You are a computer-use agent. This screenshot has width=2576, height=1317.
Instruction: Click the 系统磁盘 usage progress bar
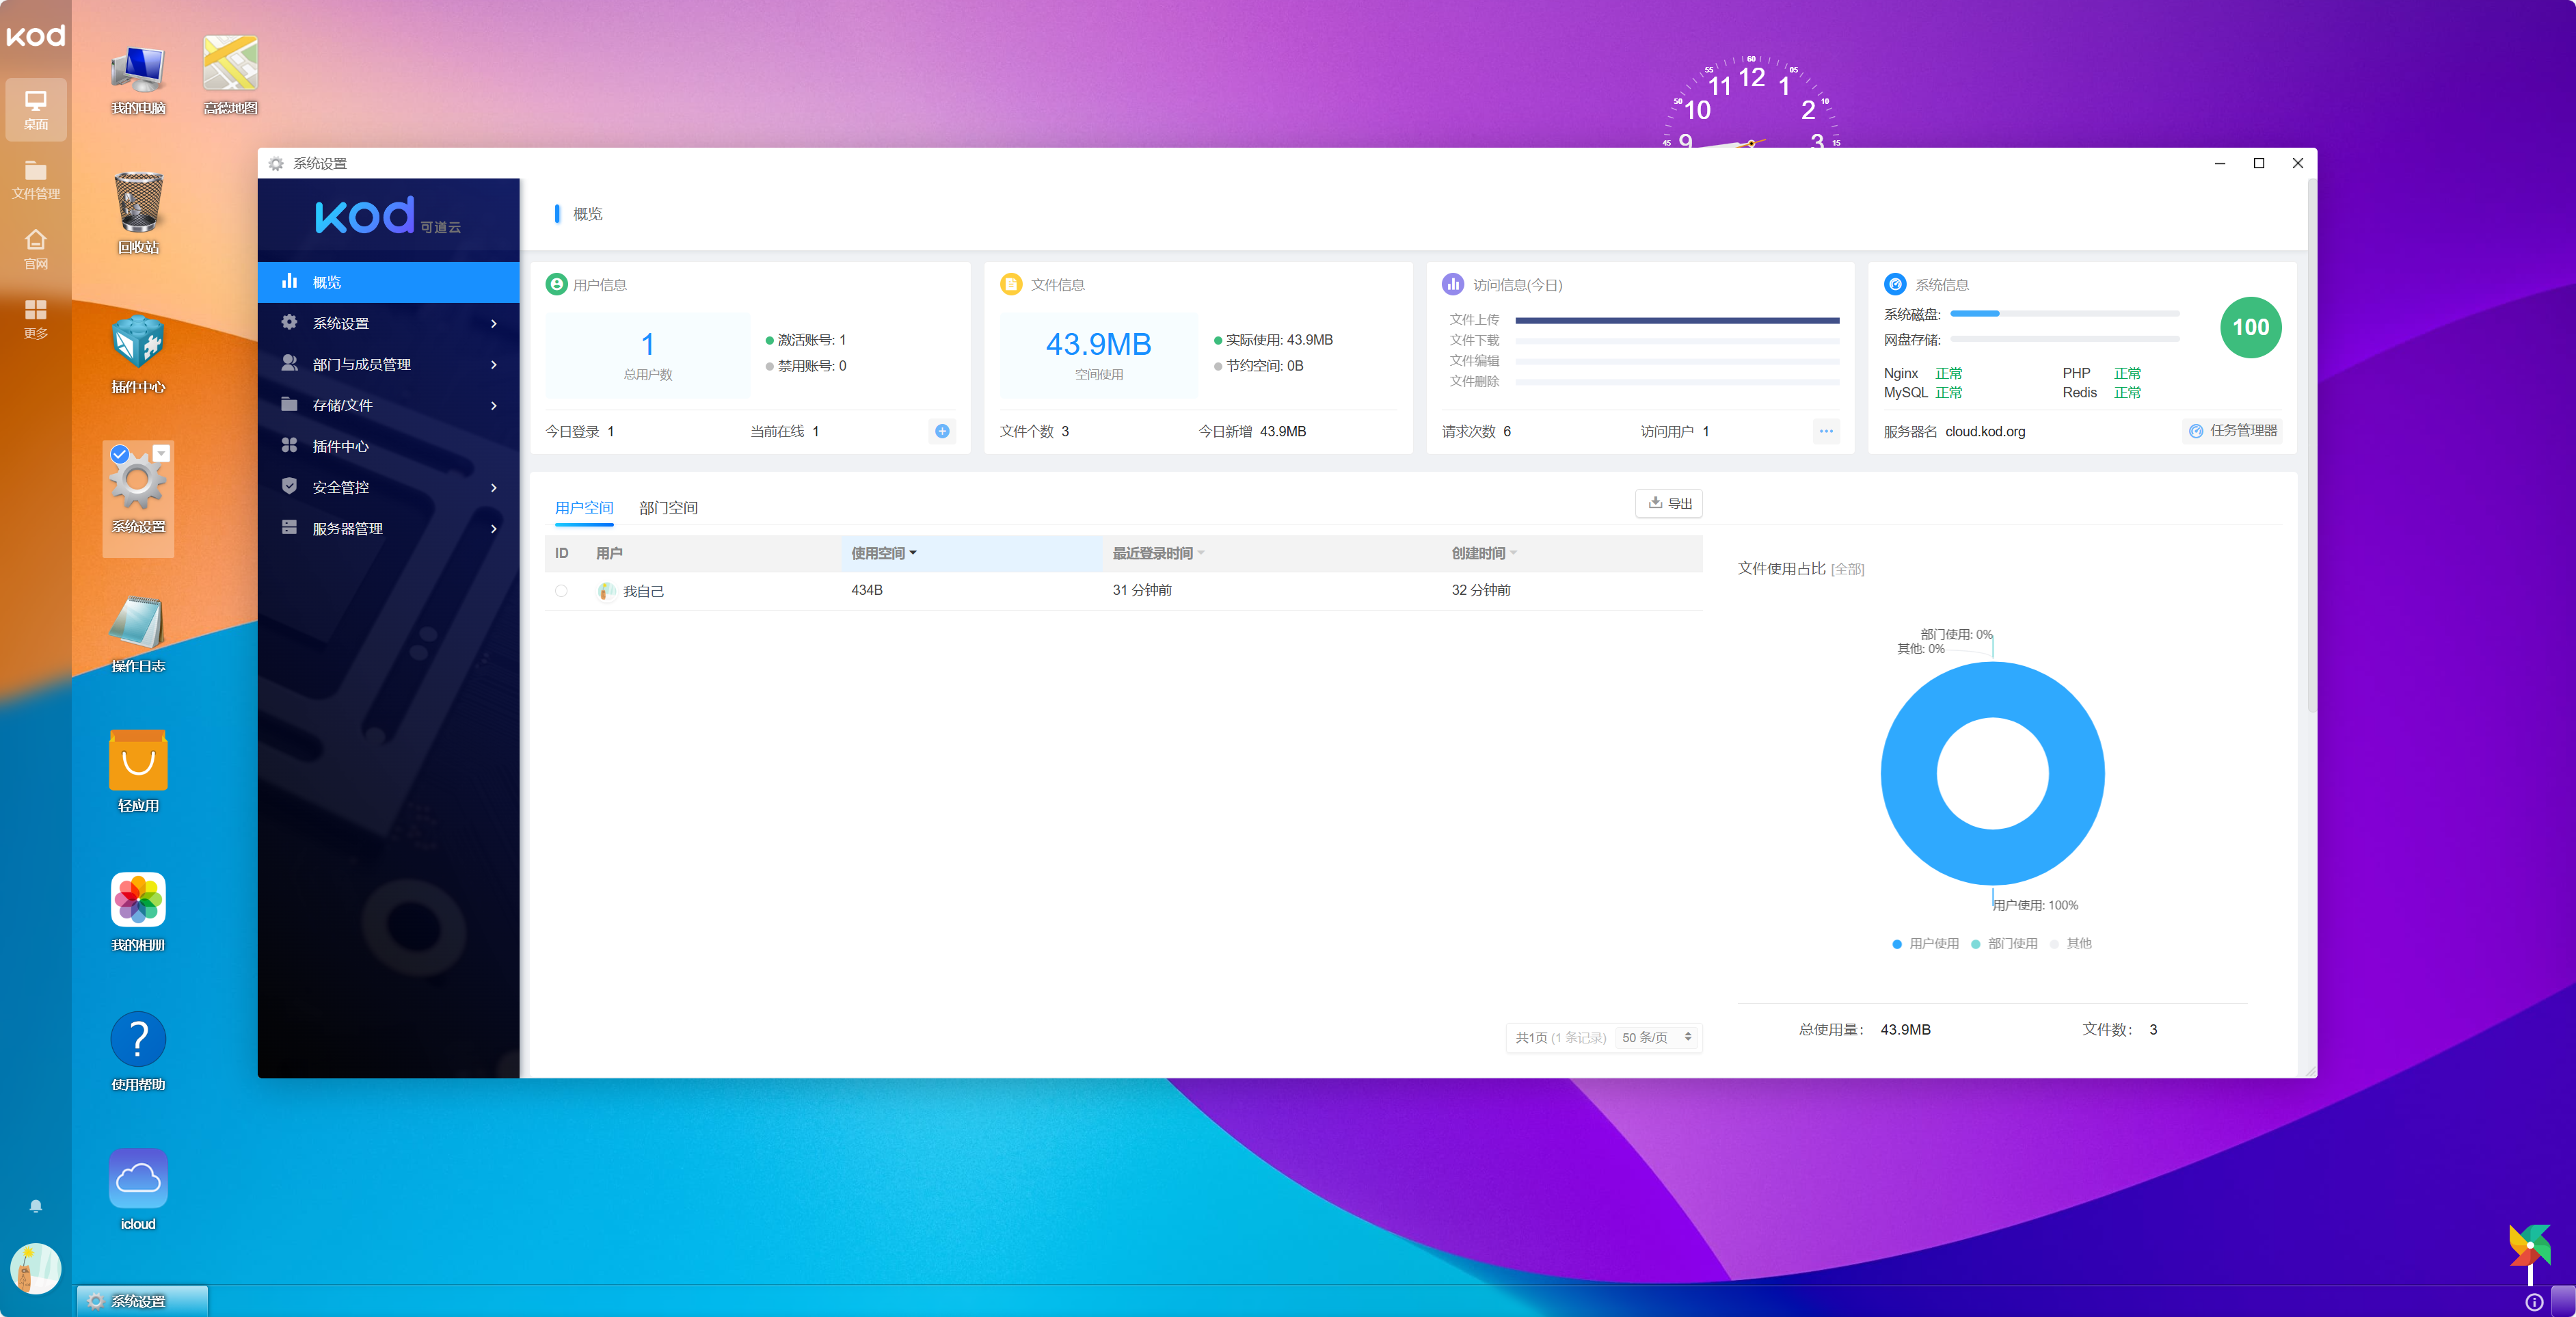pos(2064,314)
